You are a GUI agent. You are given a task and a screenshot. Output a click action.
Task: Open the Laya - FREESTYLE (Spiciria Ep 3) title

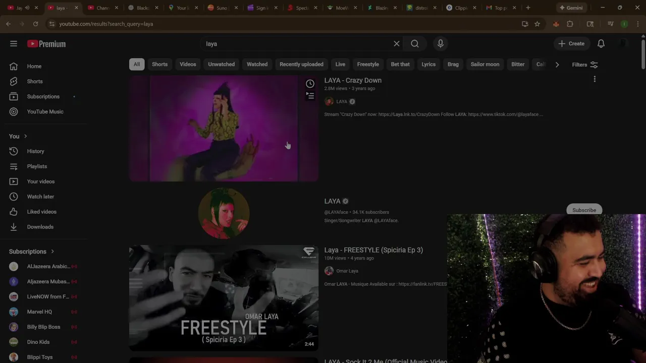click(373, 250)
